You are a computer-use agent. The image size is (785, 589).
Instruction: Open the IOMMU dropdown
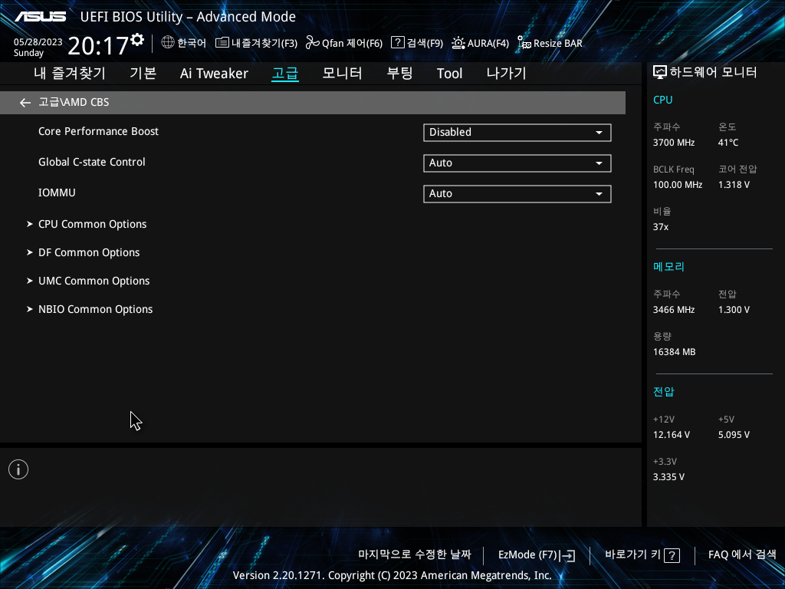pyautogui.click(x=517, y=194)
